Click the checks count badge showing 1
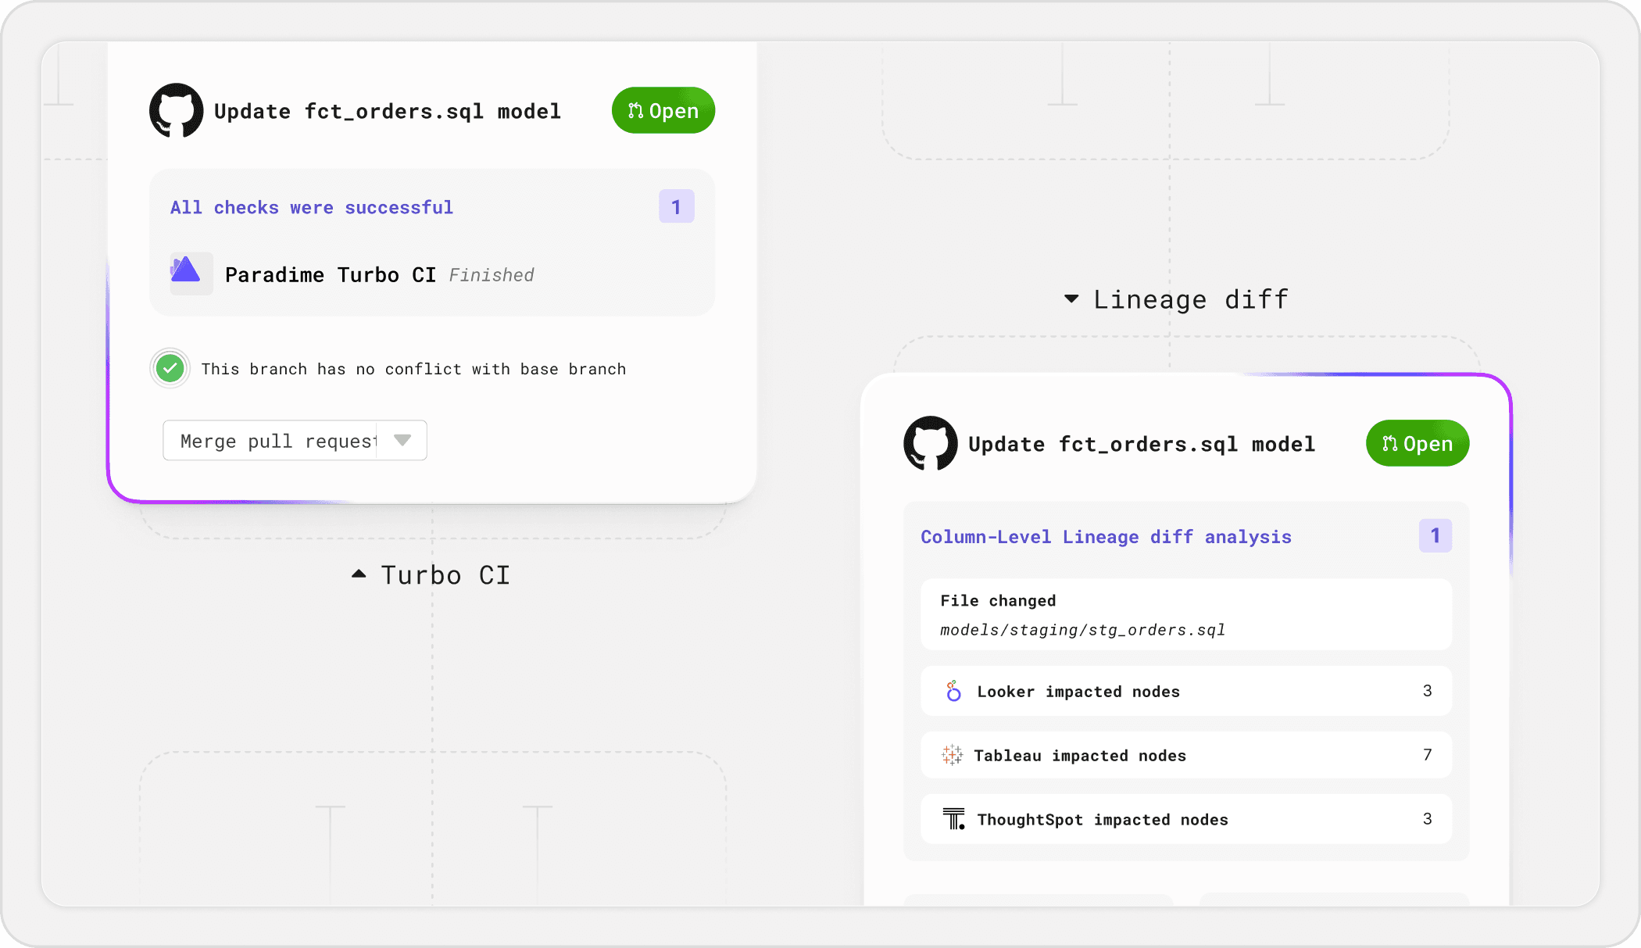This screenshot has width=1641, height=948. point(677,206)
